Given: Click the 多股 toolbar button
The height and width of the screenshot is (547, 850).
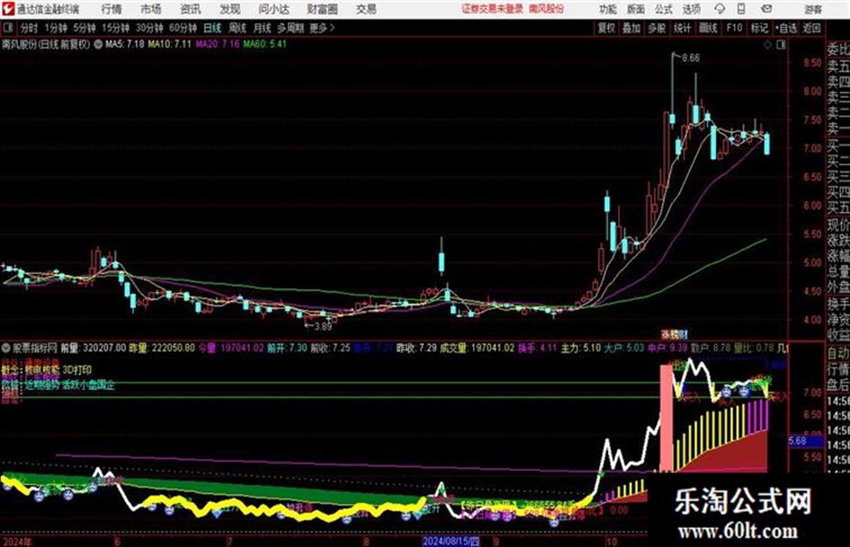Looking at the screenshot, I should click(657, 28).
